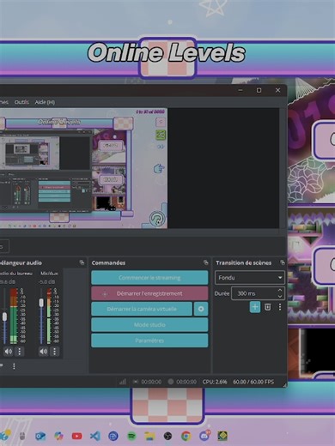Click the Durée 300 ms field
The width and height of the screenshot is (335, 446).
(x=258, y=293)
